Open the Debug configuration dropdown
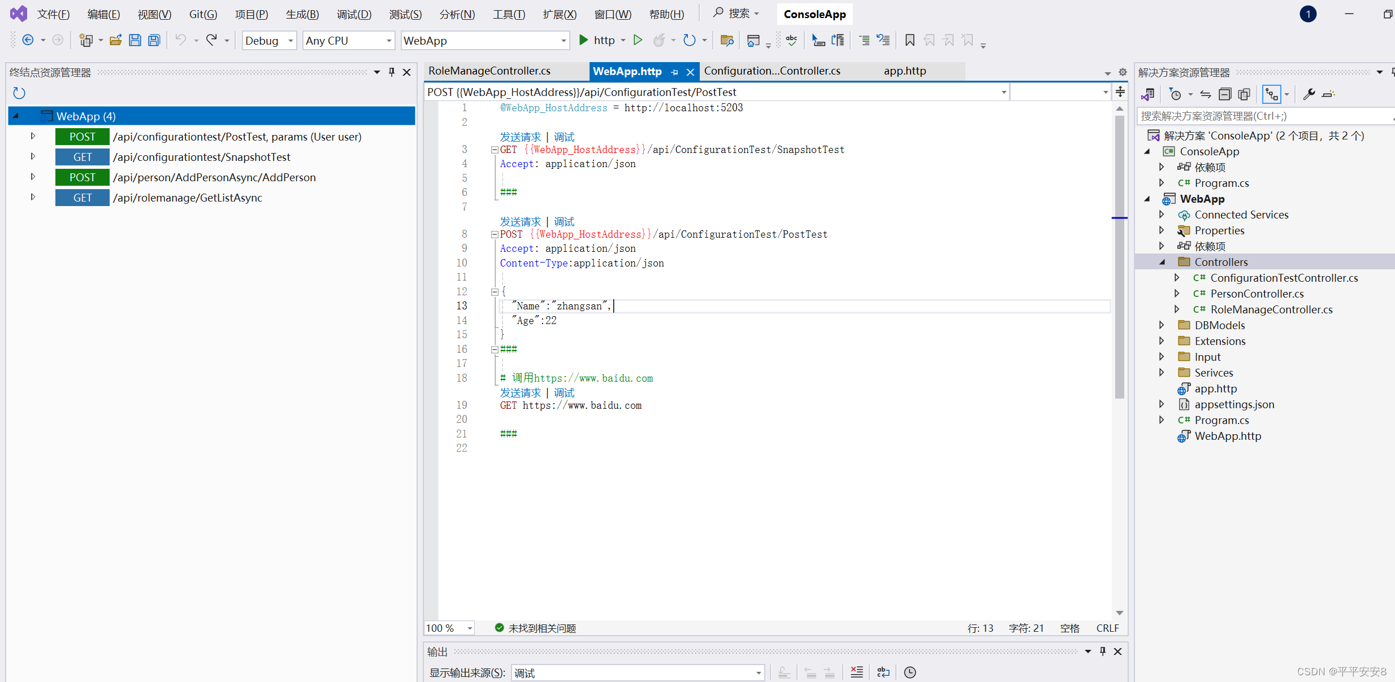Screen dimensions: 1395x682 (291, 41)
